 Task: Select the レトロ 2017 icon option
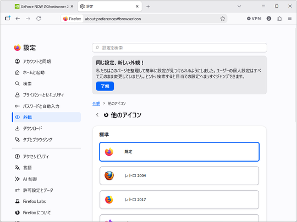click(179, 200)
